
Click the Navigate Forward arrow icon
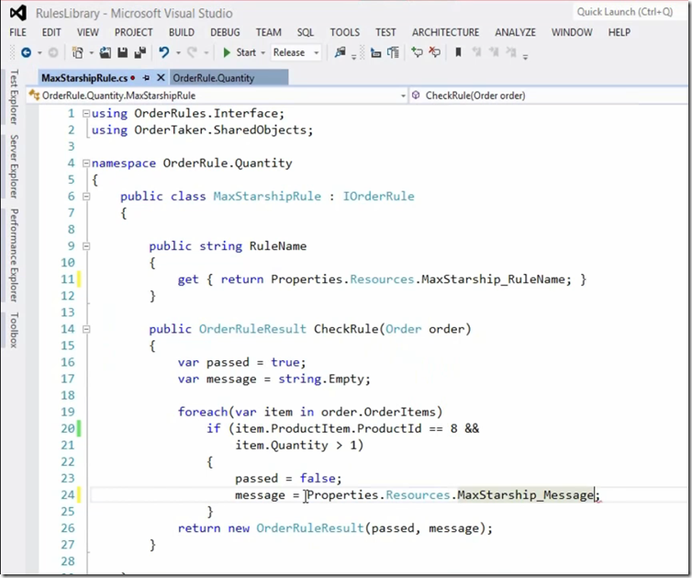click(x=53, y=52)
